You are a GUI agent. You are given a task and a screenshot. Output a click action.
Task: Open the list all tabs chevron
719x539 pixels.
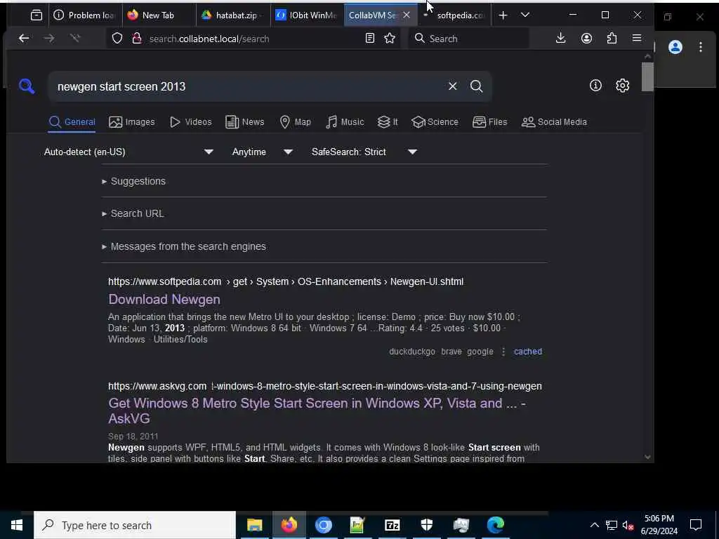point(525,15)
